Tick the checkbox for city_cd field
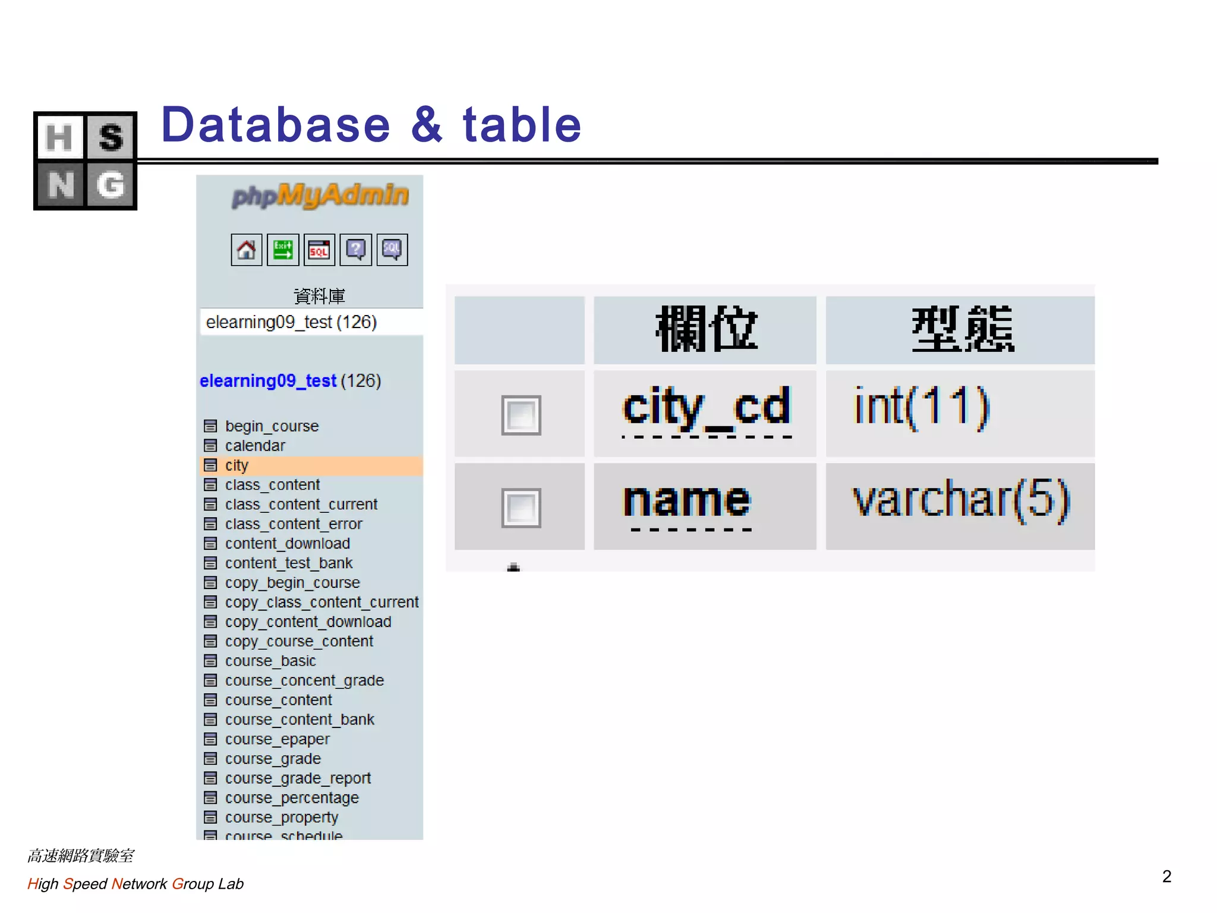This screenshot has height=913, width=1217. 521,415
